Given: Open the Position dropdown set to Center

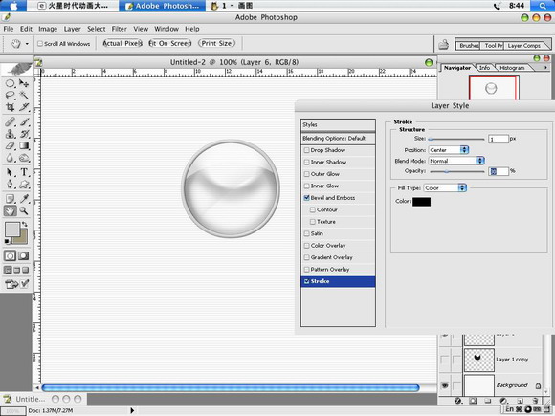Looking at the screenshot, I should (449, 150).
